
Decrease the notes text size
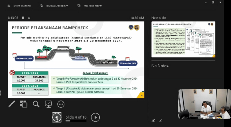[x=161, y=121]
